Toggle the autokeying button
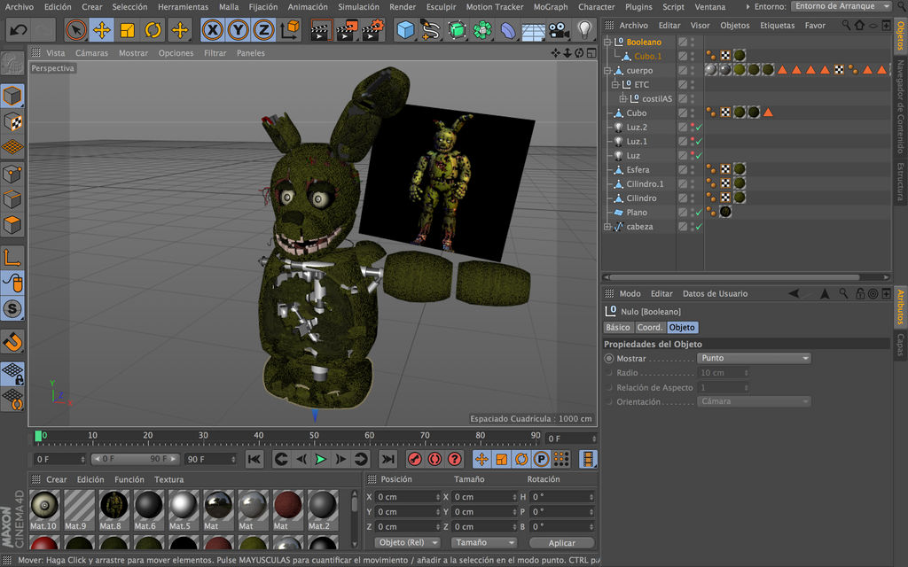Image resolution: width=908 pixels, height=567 pixels. click(x=434, y=460)
